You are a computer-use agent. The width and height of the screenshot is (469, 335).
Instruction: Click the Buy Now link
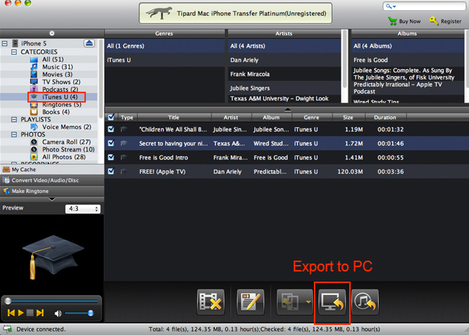(410, 21)
